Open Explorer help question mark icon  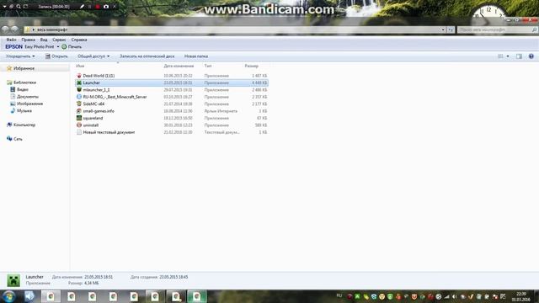(531, 56)
